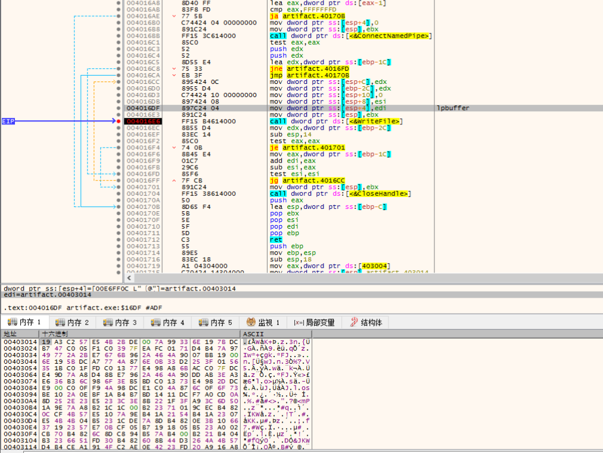Toggle breakpoint bullet at address 004016DF
Image resolution: width=603 pixels, height=453 pixels.
(119, 108)
